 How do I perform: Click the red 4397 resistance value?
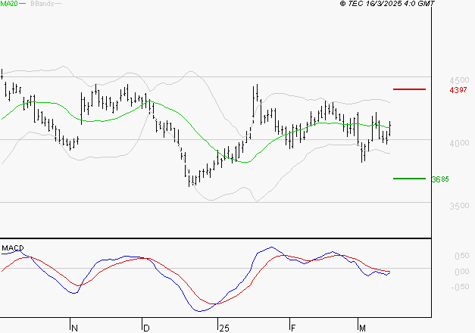coord(458,90)
